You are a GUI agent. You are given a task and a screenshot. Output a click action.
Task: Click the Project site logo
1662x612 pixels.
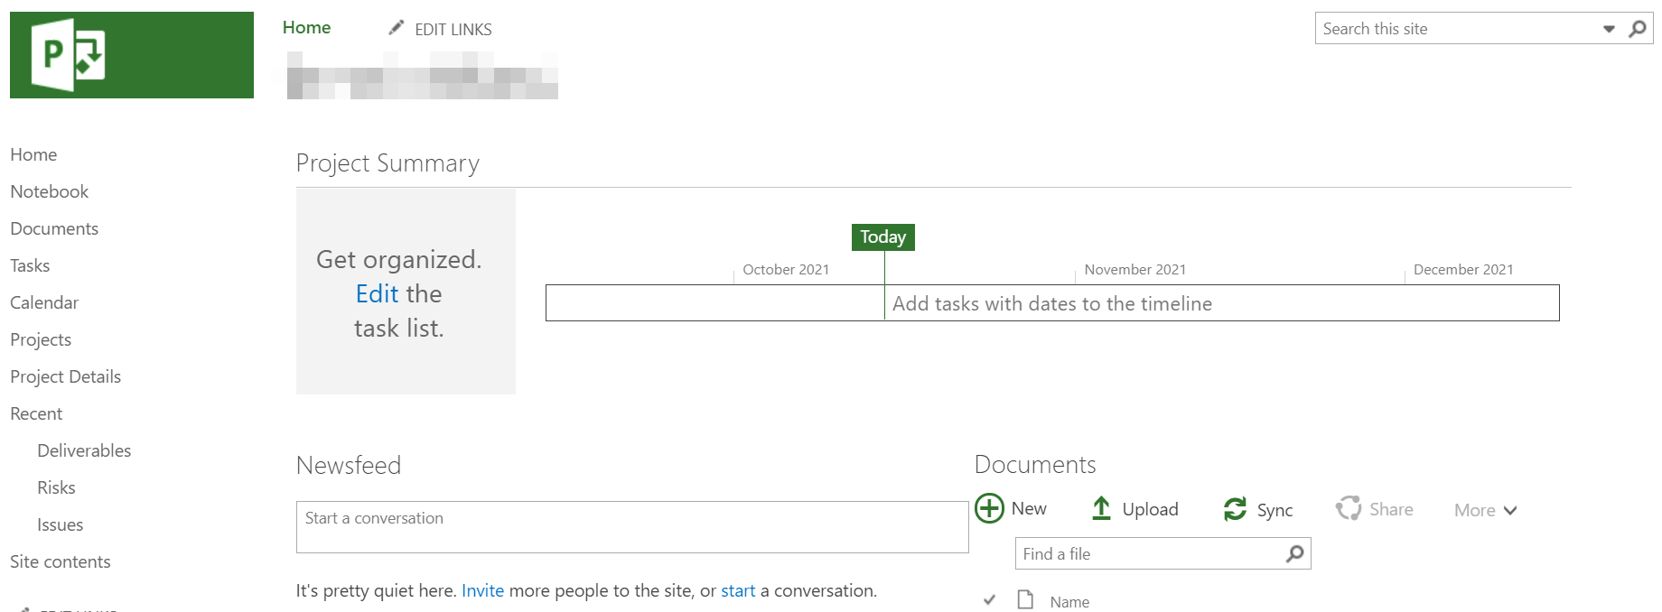pyautogui.click(x=131, y=55)
